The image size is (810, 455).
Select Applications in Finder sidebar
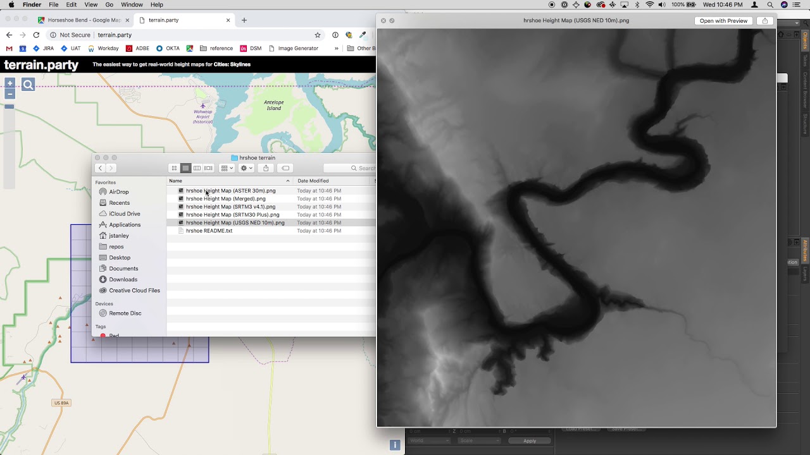point(125,225)
